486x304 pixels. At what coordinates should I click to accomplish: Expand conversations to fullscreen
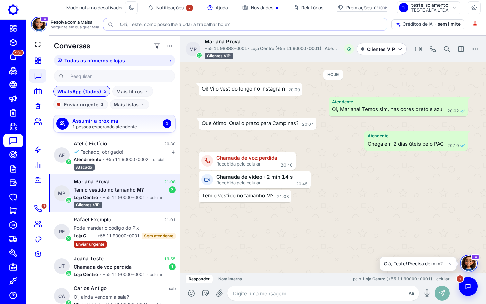pyautogui.click(x=38, y=44)
